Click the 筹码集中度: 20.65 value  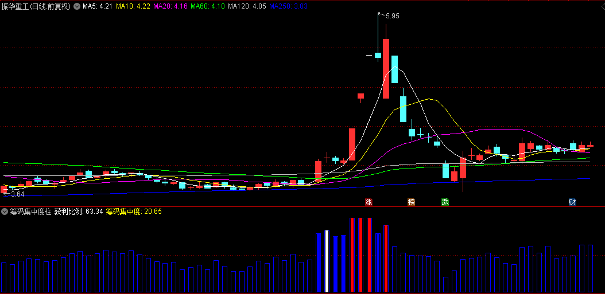134,211
